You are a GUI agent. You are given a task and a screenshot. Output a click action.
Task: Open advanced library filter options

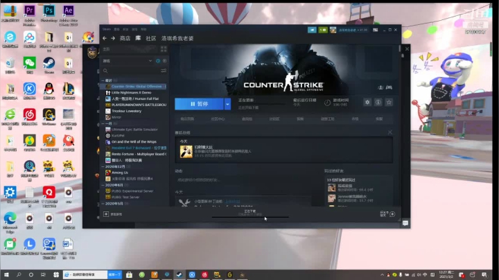coord(164,71)
